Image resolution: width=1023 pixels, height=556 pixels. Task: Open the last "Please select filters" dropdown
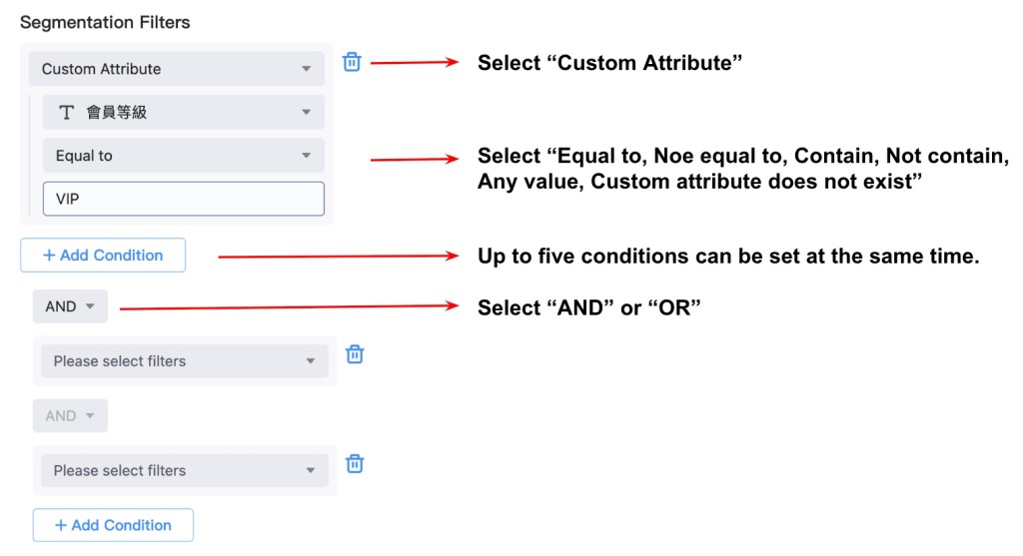(185, 471)
